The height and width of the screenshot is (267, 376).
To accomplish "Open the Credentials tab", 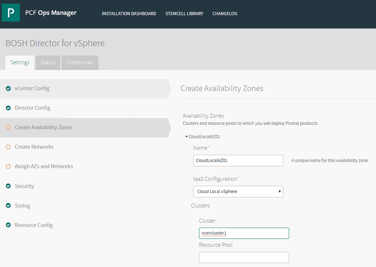I will point(80,62).
